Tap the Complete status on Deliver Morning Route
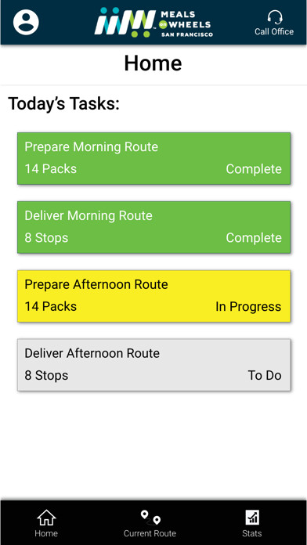Image resolution: width=307 pixels, height=545 pixels. [x=254, y=238]
